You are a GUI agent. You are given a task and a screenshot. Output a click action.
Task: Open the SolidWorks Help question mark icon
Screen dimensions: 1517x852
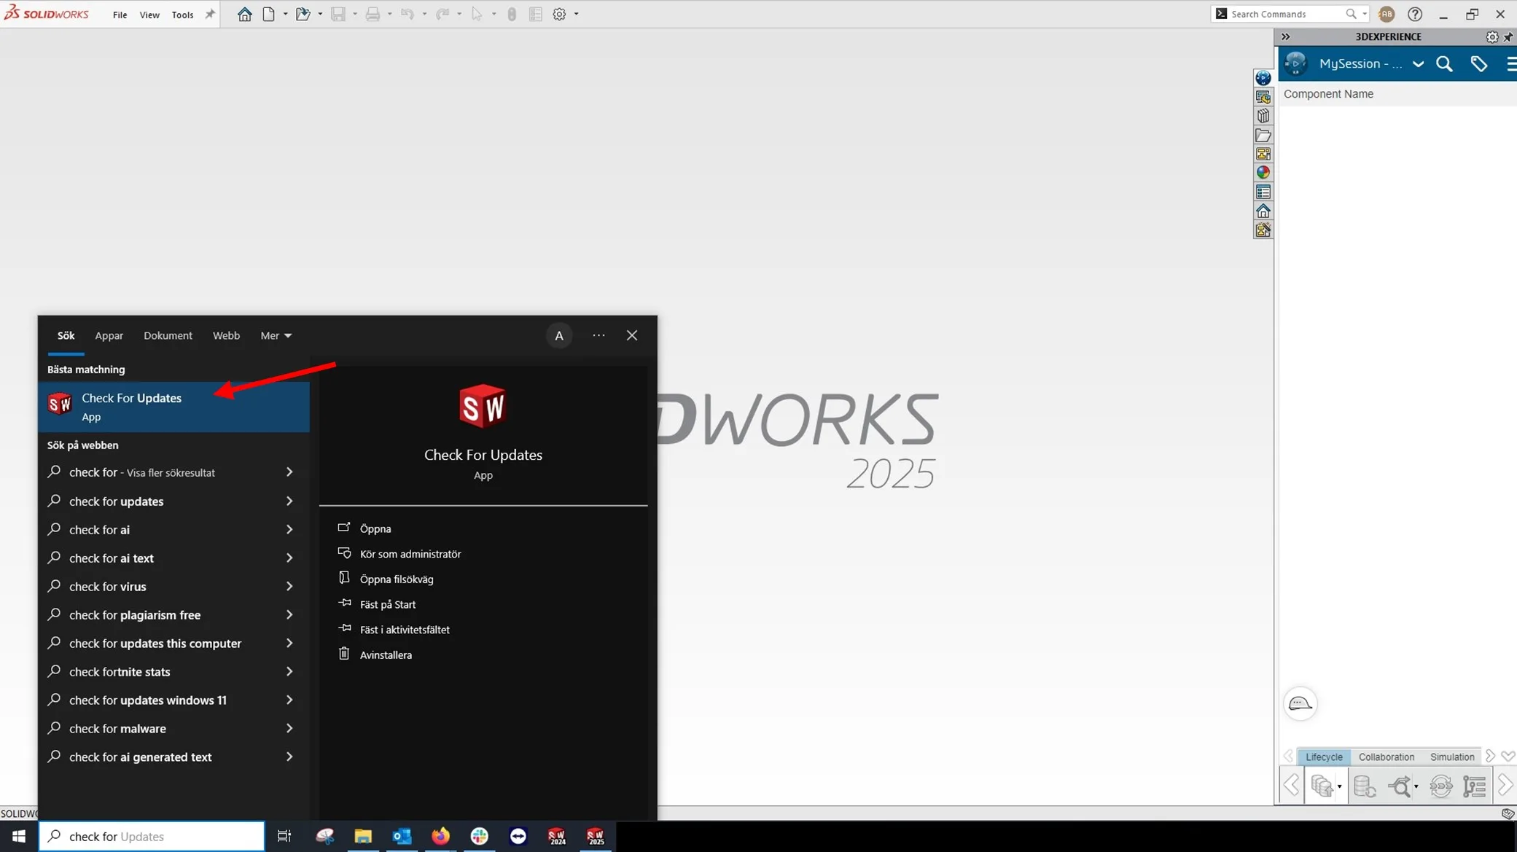click(1415, 14)
